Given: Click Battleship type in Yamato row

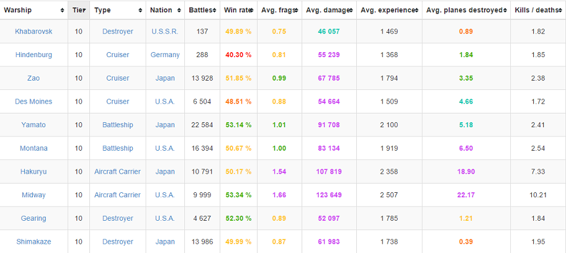Looking at the screenshot, I should coord(118,125).
